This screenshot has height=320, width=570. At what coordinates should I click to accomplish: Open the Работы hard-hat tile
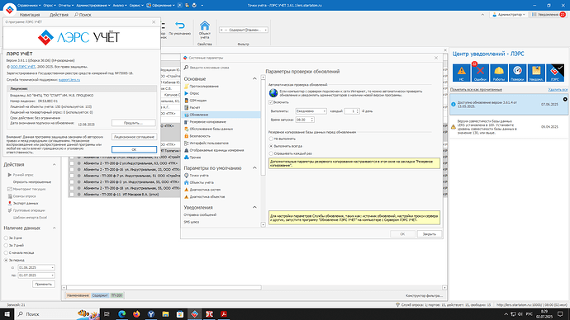499,73
